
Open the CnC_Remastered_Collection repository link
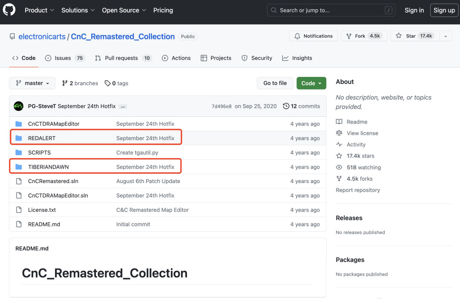(x=123, y=37)
